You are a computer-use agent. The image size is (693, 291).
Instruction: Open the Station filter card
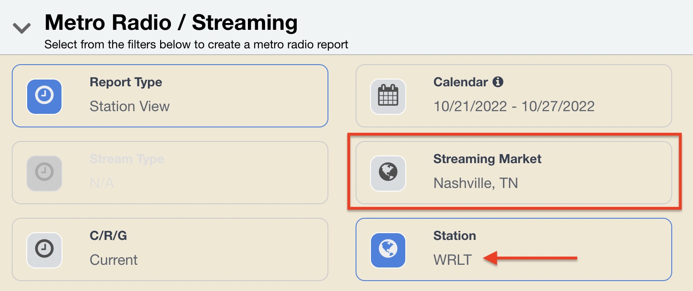click(x=514, y=249)
